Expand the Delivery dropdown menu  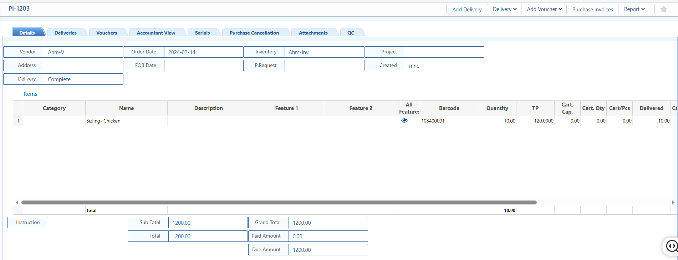504,9
